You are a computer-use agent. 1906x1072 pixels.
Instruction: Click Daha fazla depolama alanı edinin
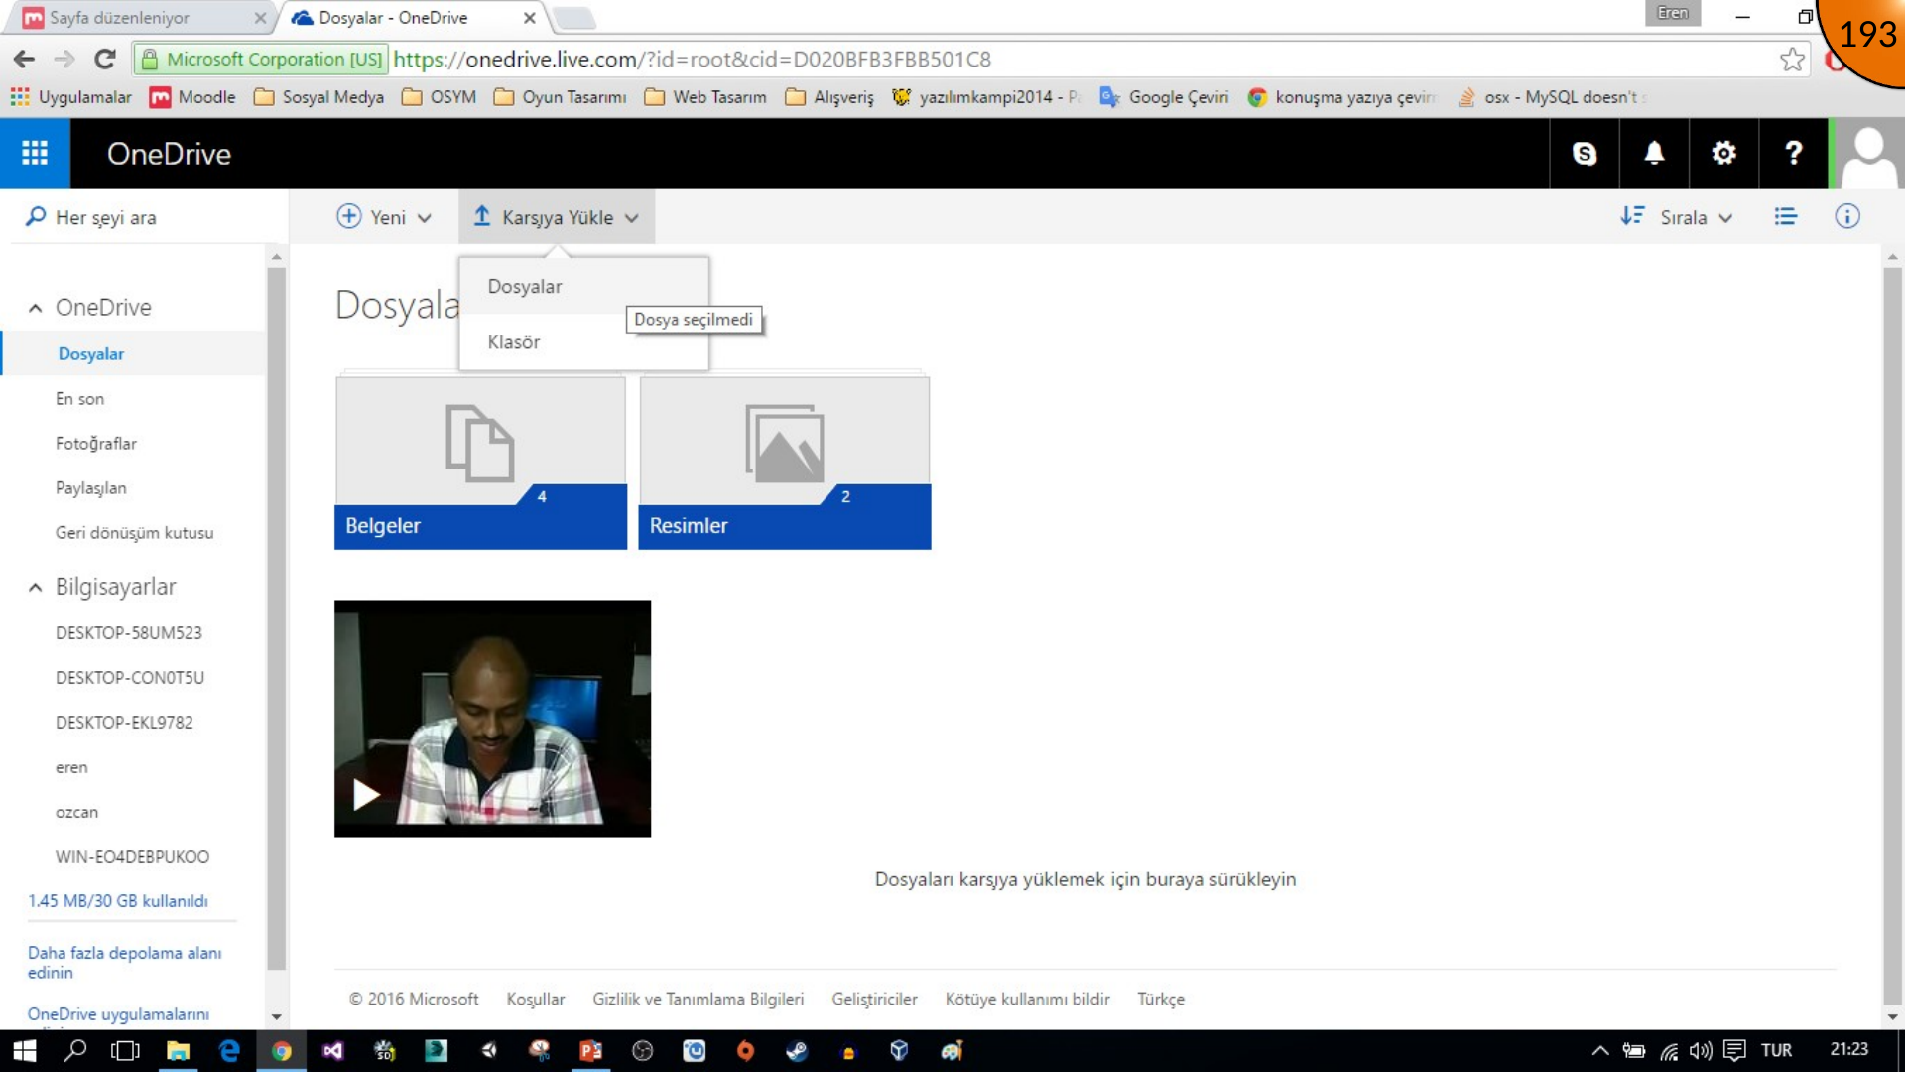click(124, 962)
